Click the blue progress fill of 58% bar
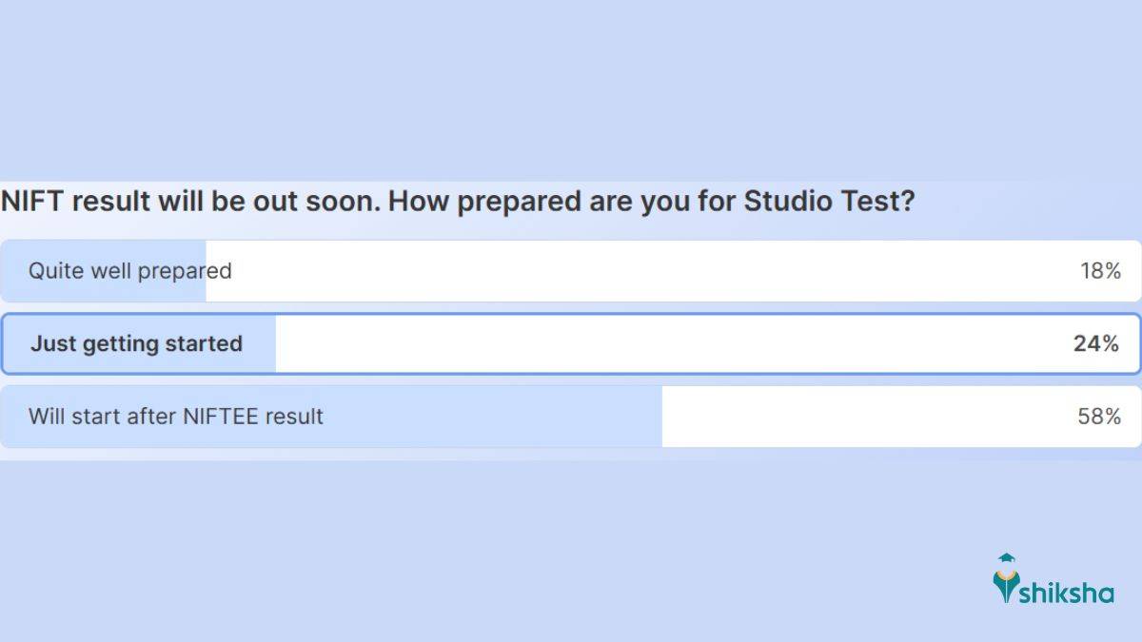The image size is (1142, 642). [333, 417]
